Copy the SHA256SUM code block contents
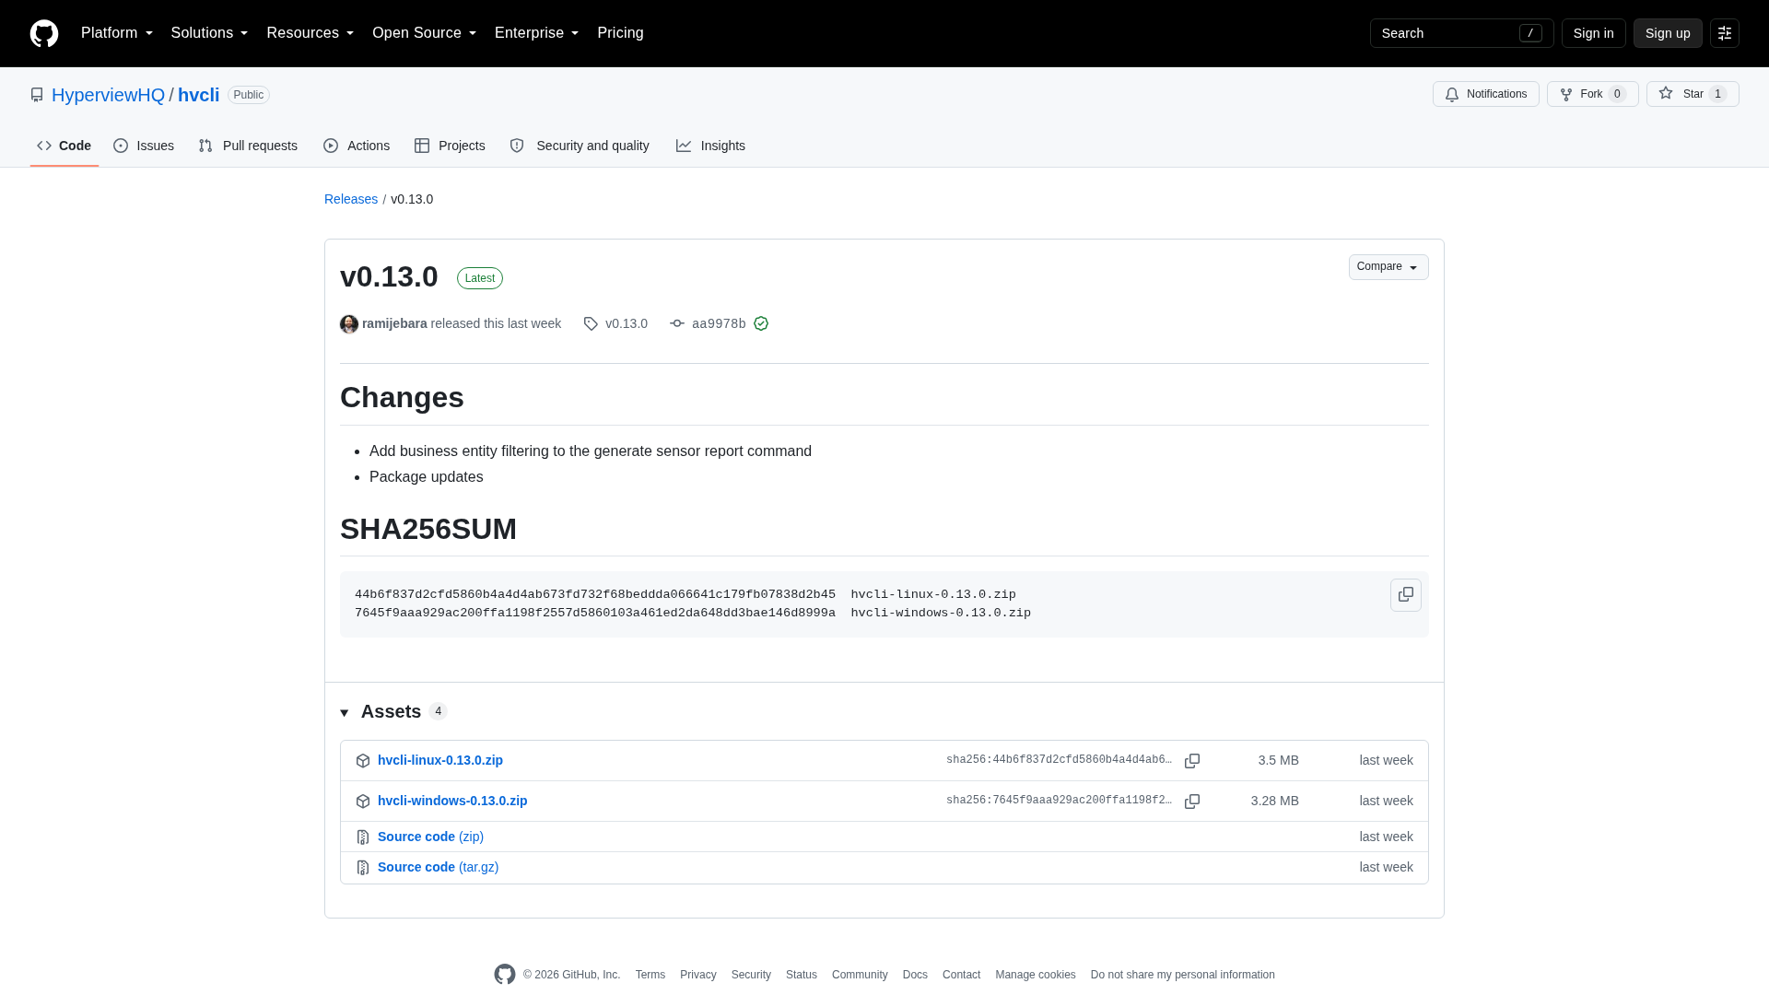 1405,595
